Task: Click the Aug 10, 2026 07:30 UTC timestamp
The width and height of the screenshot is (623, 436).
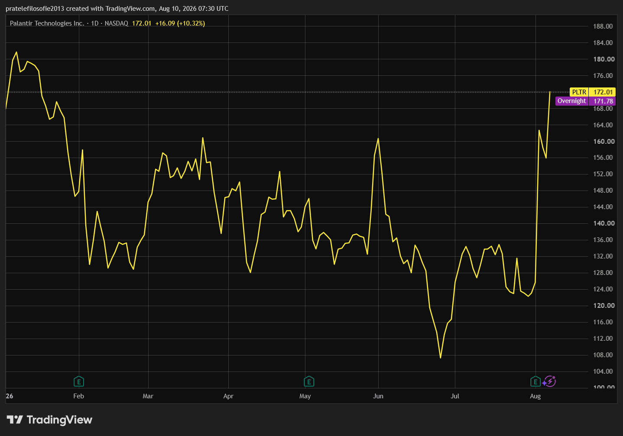Action: [x=194, y=9]
